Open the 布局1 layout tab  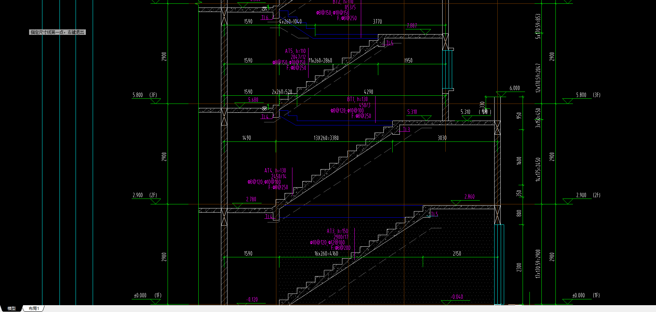click(x=34, y=308)
